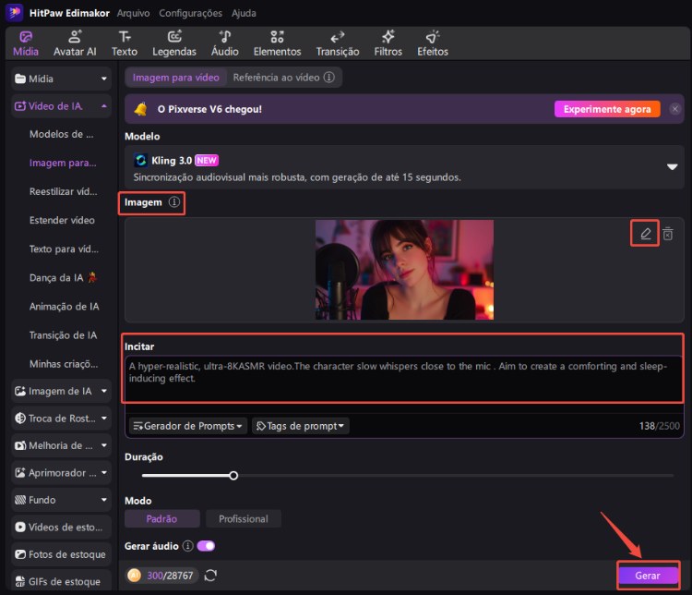Open the Filtros tool
The width and height of the screenshot is (692, 595).
pos(388,43)
